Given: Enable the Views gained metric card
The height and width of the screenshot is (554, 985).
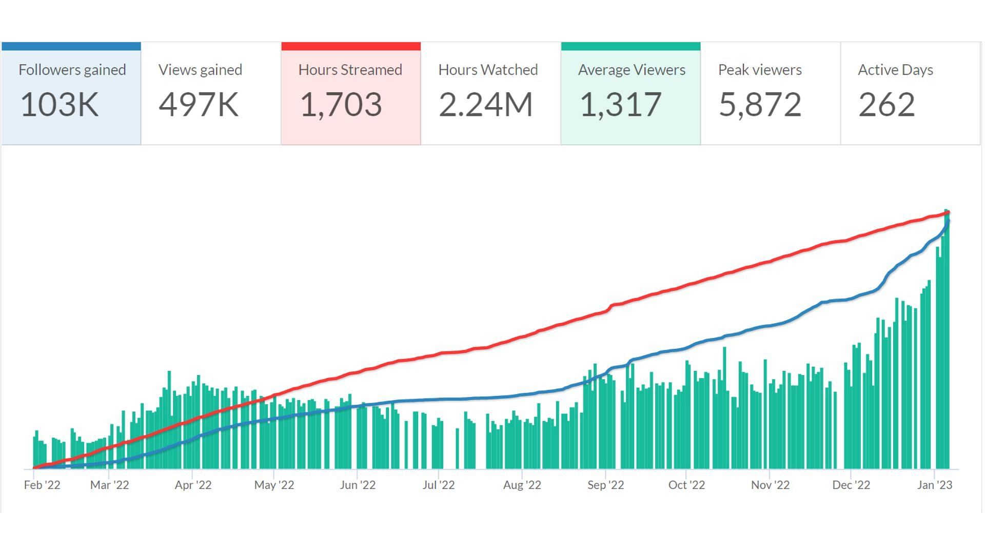Looking at the screenshot, I should click(x=211, y=93).
